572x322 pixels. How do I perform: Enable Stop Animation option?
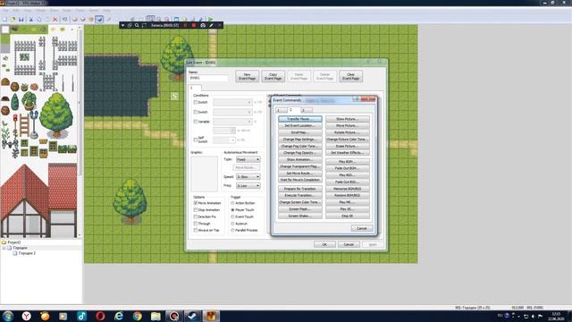coord(196,210)
